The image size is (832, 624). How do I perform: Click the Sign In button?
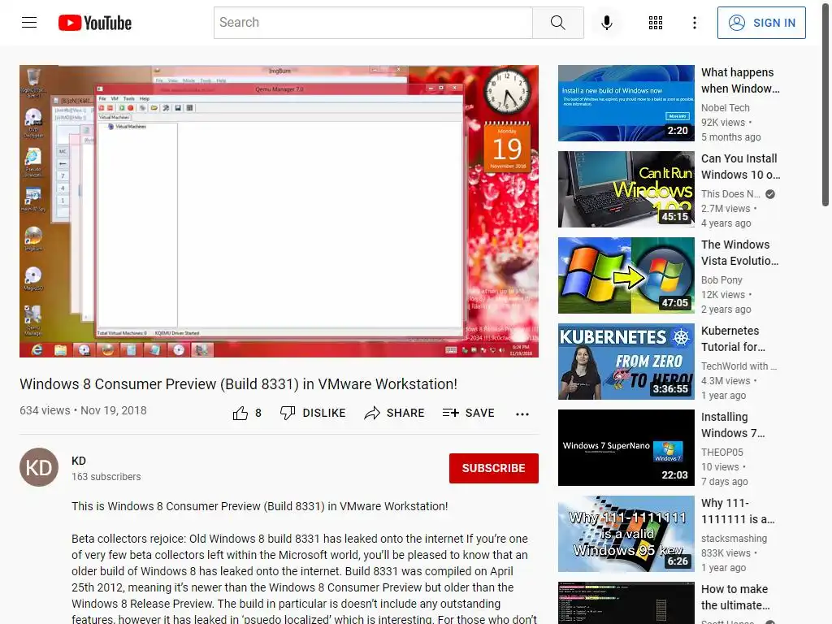point(761,23)
